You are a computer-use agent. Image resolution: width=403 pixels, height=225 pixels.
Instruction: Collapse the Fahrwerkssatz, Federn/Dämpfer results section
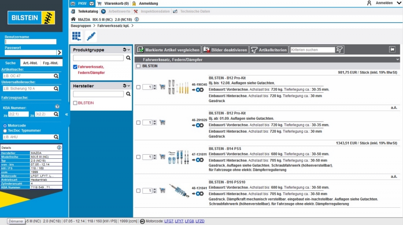pos(397,60)
